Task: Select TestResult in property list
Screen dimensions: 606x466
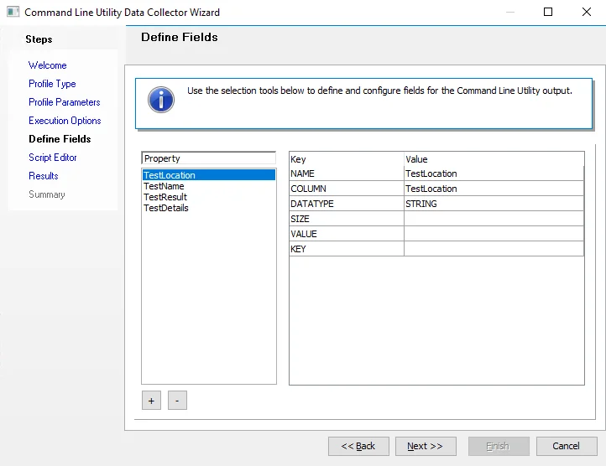Action: [209, 197]
